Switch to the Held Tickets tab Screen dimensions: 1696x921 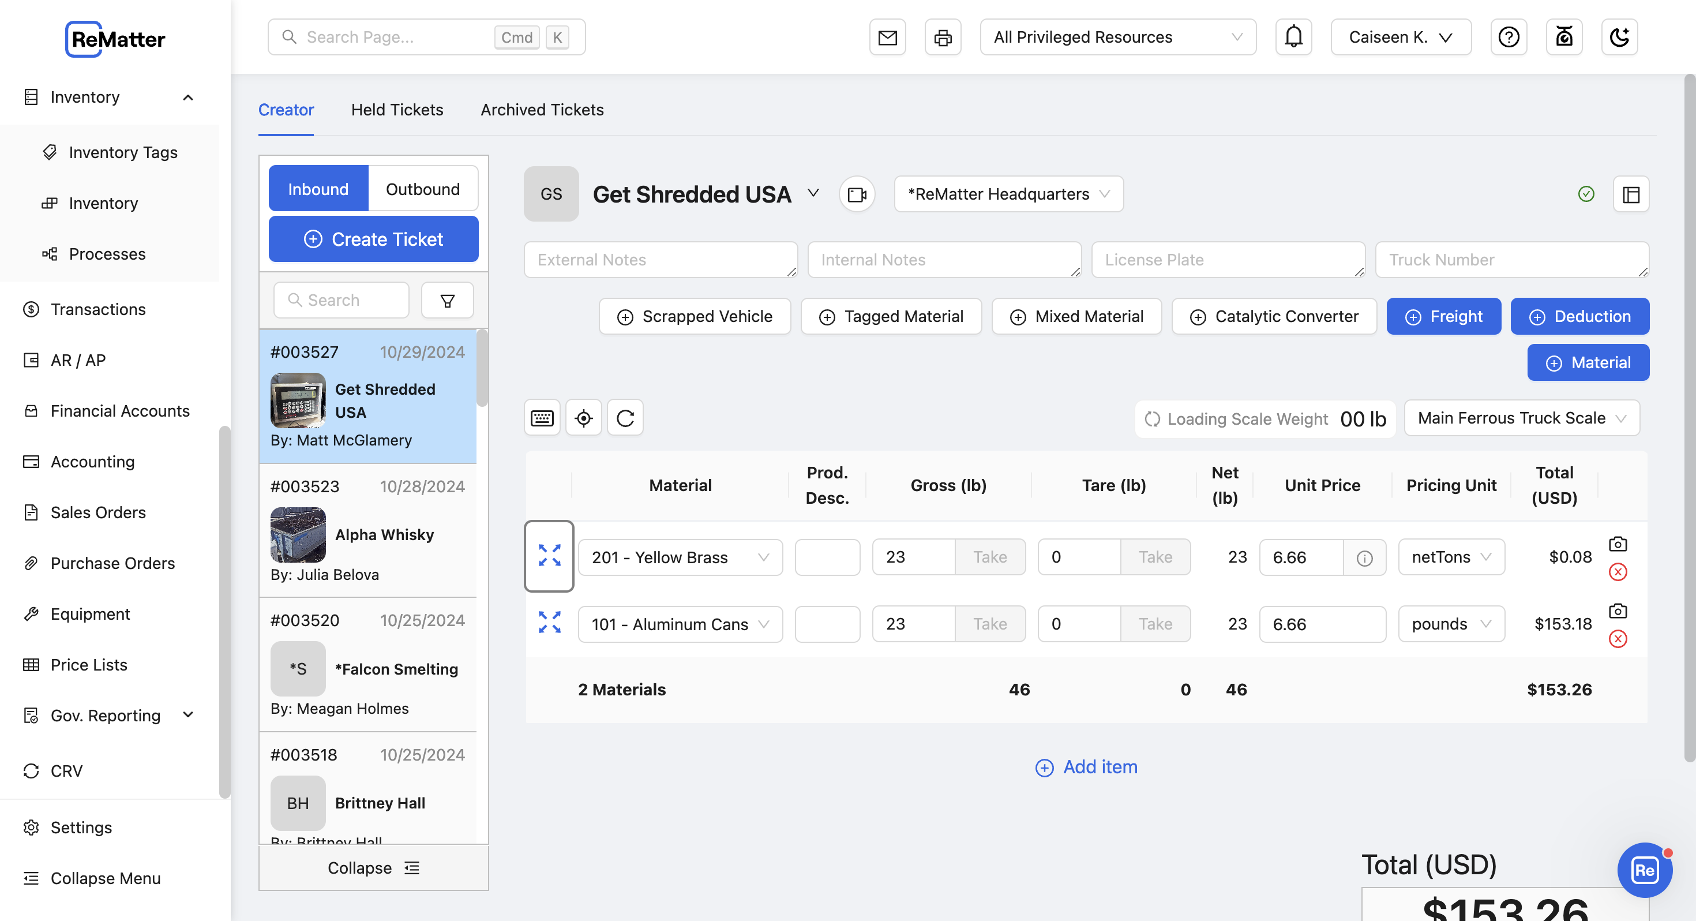click(397, 110)
